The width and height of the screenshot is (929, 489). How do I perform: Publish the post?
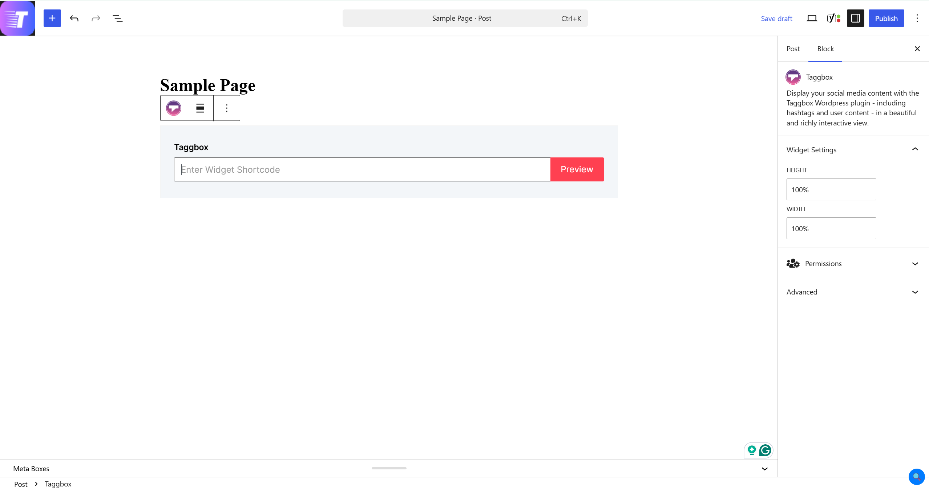886,18
